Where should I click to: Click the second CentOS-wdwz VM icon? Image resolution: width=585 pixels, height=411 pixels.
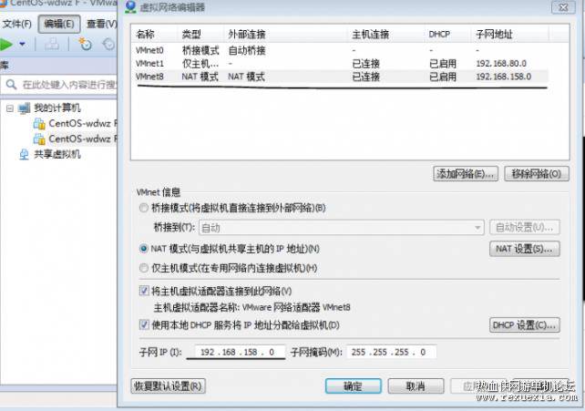[x=39, y=139]
